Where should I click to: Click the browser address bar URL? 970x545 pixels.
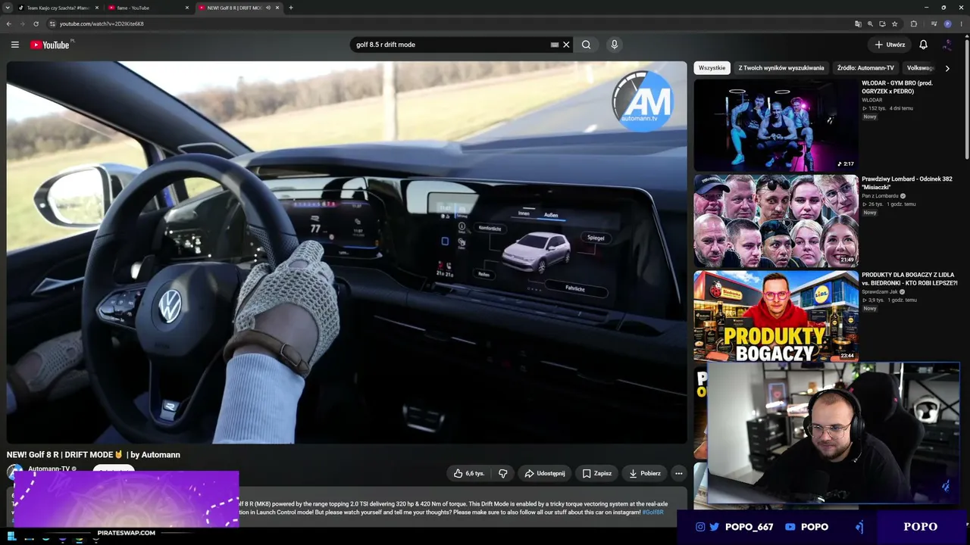(x=102, y=23)
